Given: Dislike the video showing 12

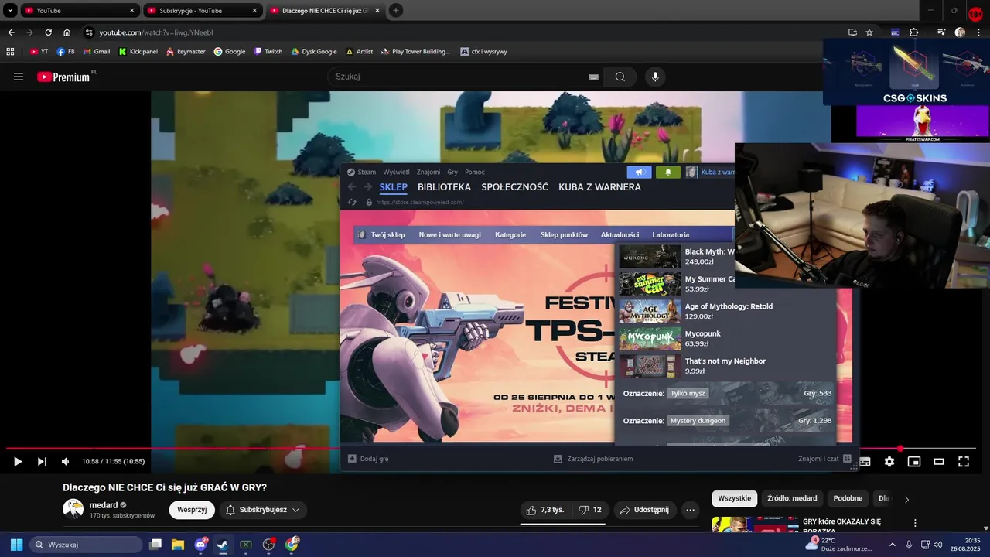Looking at the screenshot, I should [589, 510].
